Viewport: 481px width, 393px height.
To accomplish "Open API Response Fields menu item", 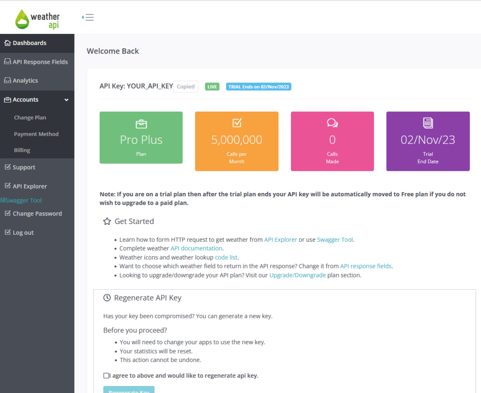I will 40,62.
